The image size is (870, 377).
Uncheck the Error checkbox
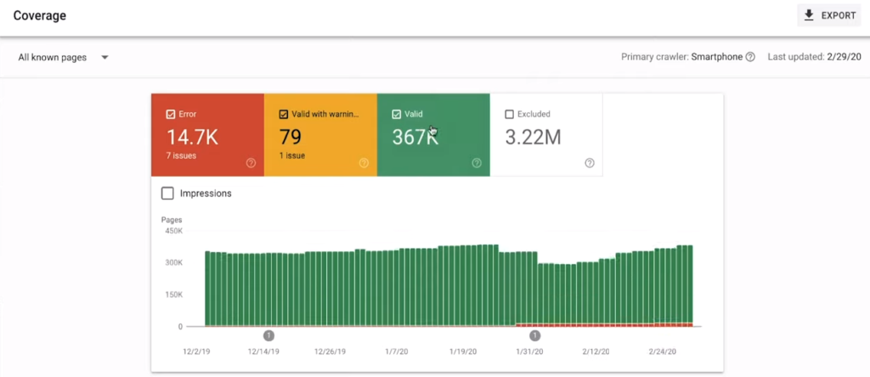[x=171, y=114]
